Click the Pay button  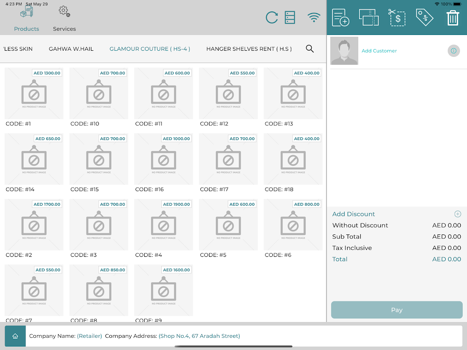(397, 310)
